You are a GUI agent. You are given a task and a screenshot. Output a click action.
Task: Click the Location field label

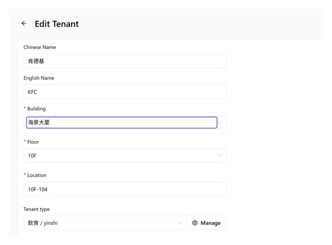click(x=37, y=175)
